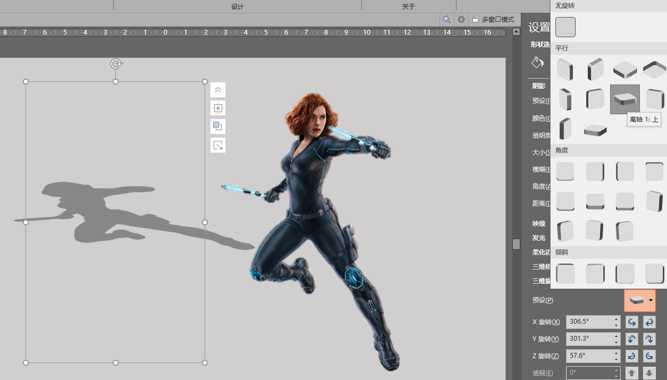Pick the isometric top-up preset in 平行 row
The image size is (667, 380).
625,70
